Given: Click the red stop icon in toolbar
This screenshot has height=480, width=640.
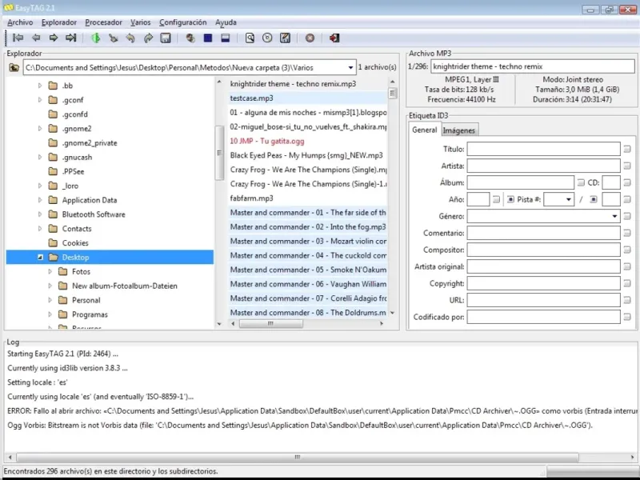Looking at the screenshot, I should coord(310,38).
